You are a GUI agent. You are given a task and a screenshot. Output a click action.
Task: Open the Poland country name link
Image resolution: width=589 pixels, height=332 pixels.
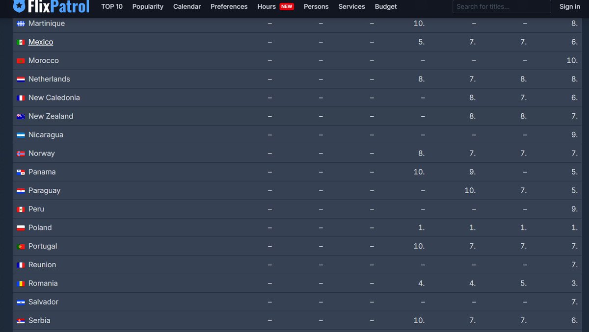pos(40,228)
